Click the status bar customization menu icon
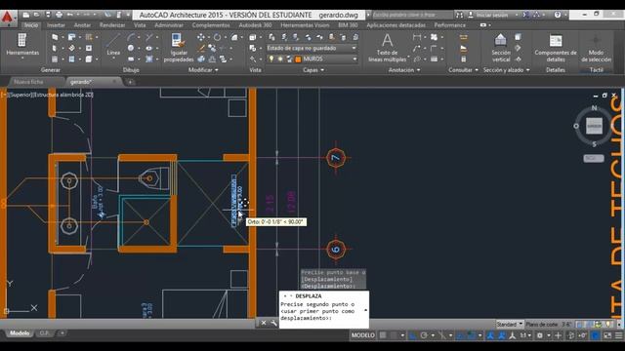 click(x=619, y=335)
